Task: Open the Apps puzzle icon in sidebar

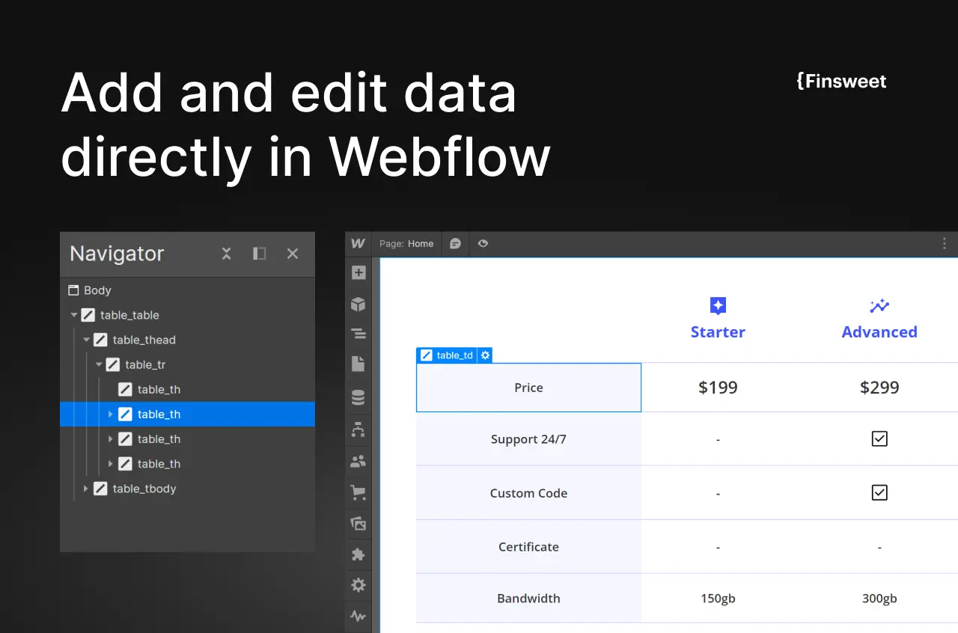Action: coord(359,554)
